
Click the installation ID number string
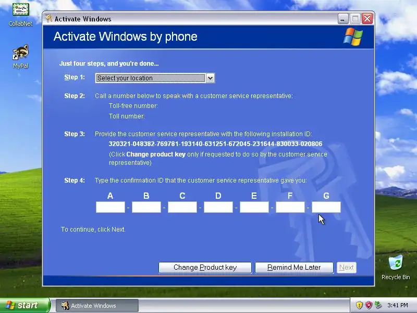coord(215,144)
